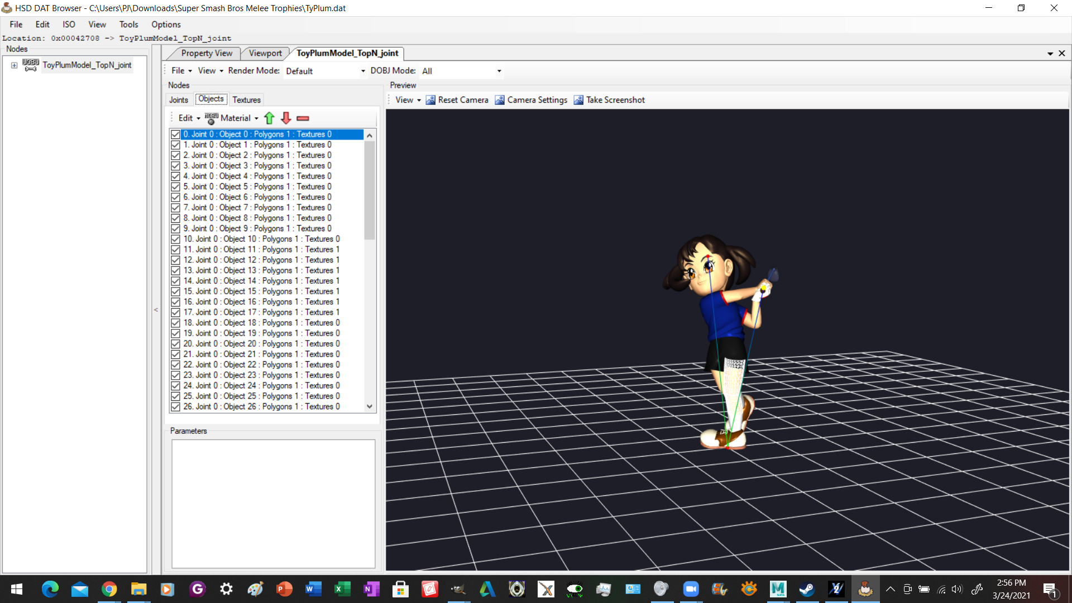This screenshot has width=1072, height=603.
Task: Open the Windows Start menu
Action: pos(17,589)
